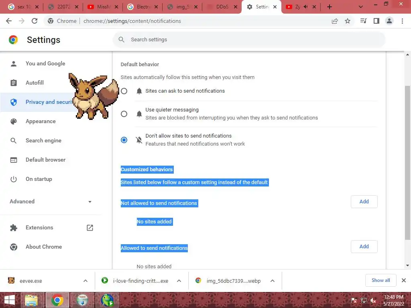
Task: Go back to the previous page
Action: [9, 21]
